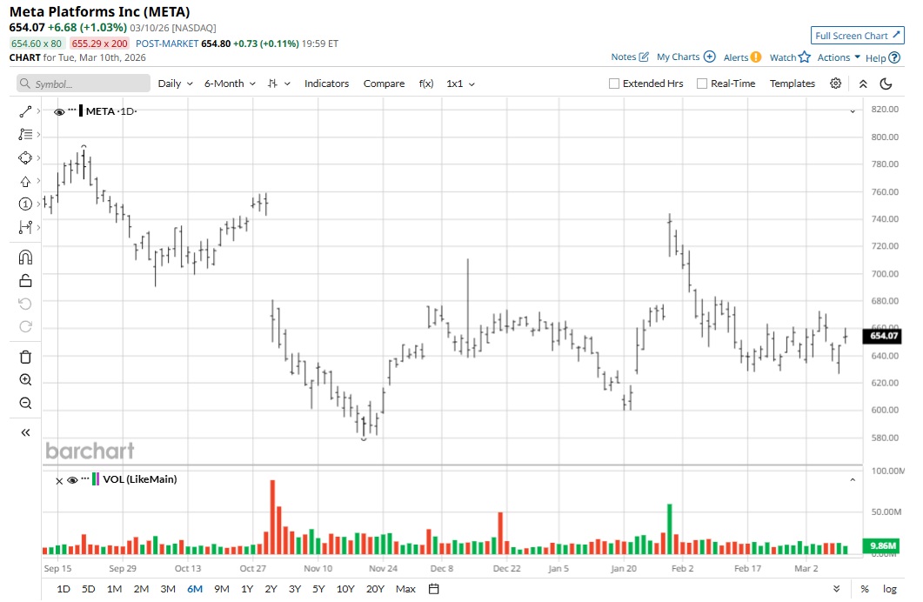Zoom out of the chart
Viewport: 923px width, 602px height.
click(x=25, y=403)
